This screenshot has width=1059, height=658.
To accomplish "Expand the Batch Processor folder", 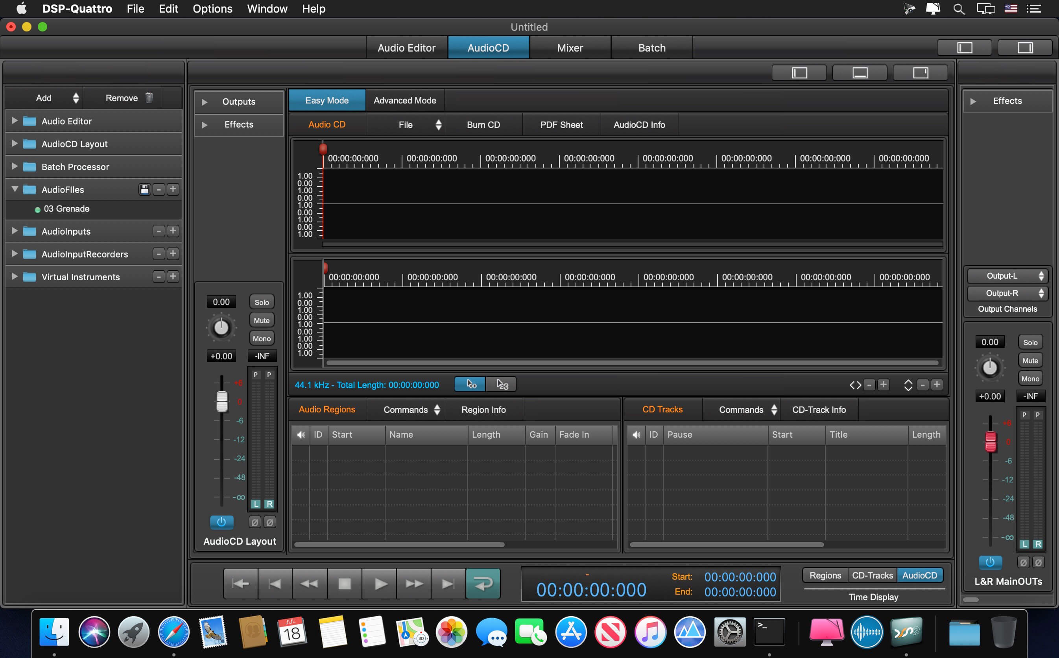I will click(15, 167).
